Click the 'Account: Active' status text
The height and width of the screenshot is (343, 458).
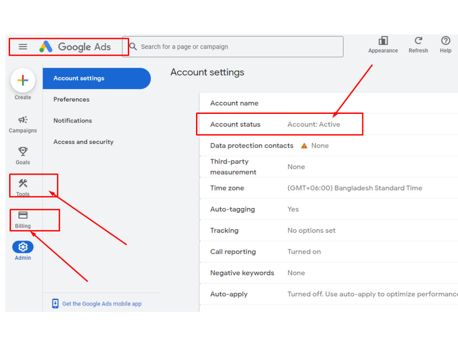point(314,124)
